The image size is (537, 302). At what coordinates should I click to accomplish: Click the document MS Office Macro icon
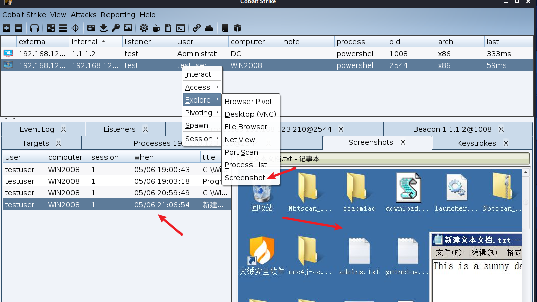coord(168,28)
